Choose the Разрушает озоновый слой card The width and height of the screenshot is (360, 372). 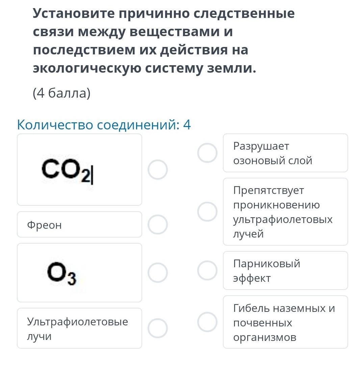[x=285, y=153]
